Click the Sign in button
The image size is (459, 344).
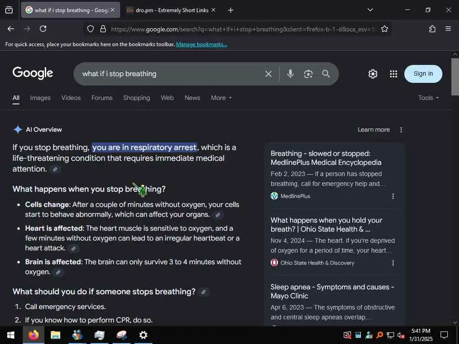[423, 74]
